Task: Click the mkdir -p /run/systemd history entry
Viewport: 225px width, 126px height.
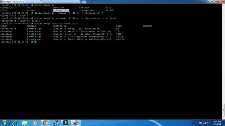Action: (83, 31)
